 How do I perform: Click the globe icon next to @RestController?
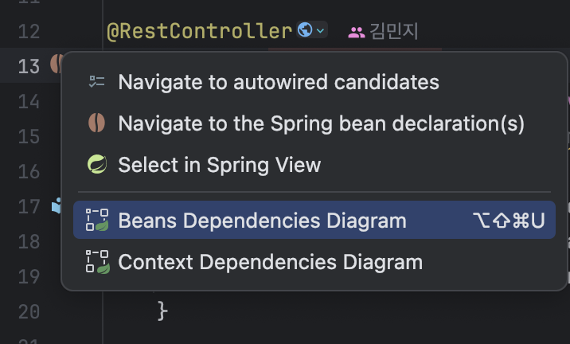click(305, 29)
